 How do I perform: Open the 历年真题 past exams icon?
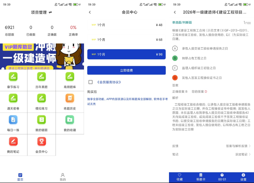click(x=41, y=76)
